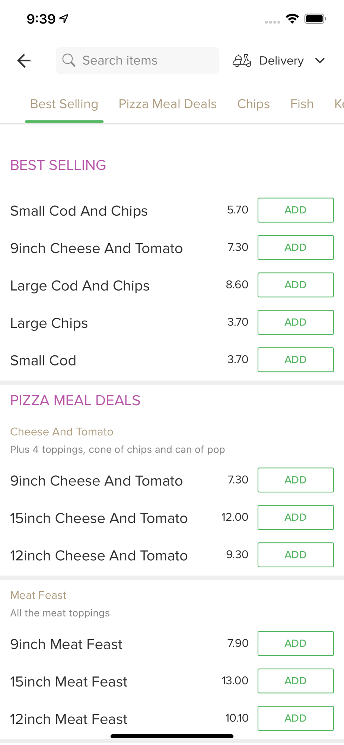Viewport: 344px width, 745px height.
Task: Add 9inch Meat Feast pizza
Action: coord(296,643)
